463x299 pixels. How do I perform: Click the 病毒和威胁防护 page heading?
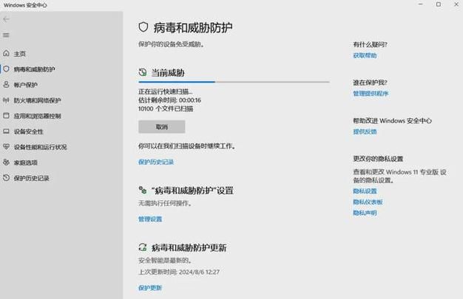coord(193,28)
